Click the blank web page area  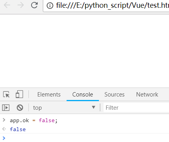coord(84,51)
